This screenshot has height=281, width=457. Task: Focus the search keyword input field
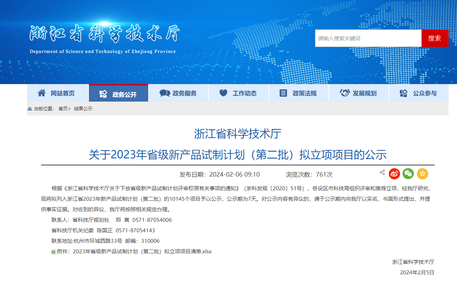[368, 38]
